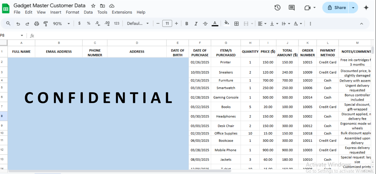The width and height of the screenshot is (376, 174).
Task: Decrease decimal places
Action: 97,23
